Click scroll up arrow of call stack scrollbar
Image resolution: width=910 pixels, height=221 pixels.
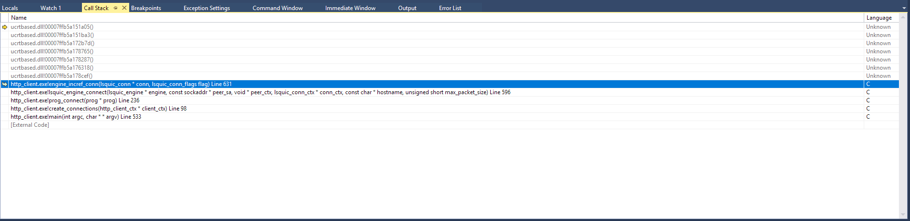(904, 17)
